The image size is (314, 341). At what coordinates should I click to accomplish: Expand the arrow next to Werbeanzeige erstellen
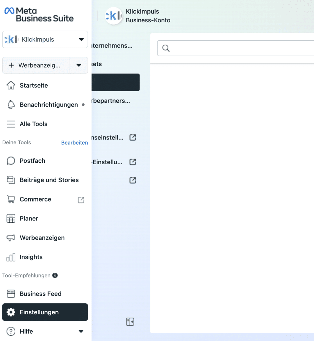click(79, 65)
